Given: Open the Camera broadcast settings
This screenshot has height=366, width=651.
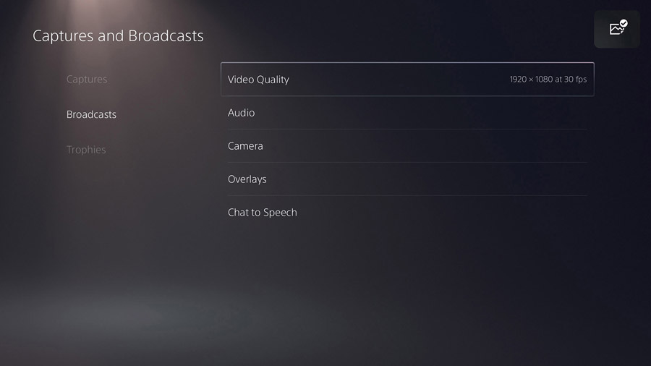Looking at the screenshot, I should point(407,145).
